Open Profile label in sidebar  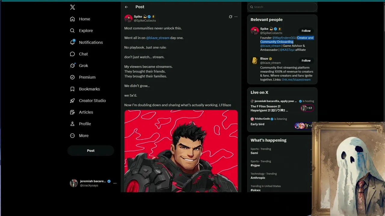coord(85,124)
